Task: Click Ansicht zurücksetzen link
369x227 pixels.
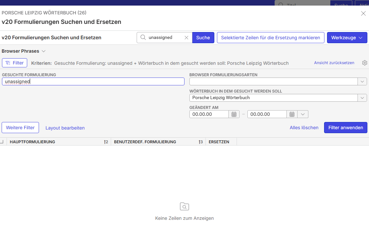Action: point(334,63)
